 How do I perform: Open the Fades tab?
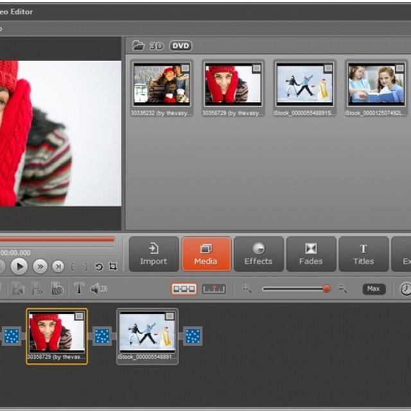tap(311, 254)
